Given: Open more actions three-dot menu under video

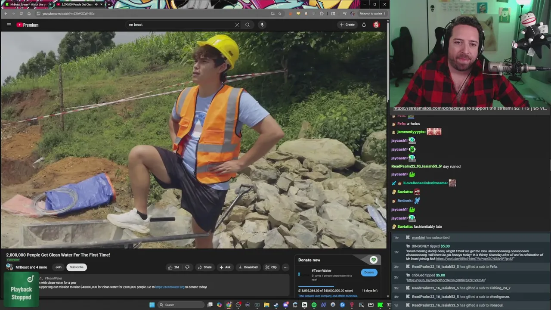Looking at the screenshot, I should (x=285, y=267).
